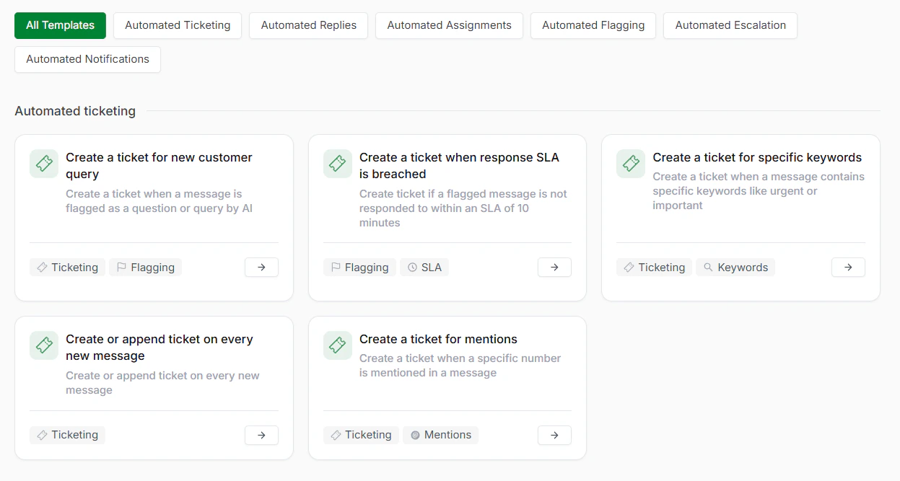Click ticket icon on mentions card
This screenshot has height=481, width=900.
point(337,345)
